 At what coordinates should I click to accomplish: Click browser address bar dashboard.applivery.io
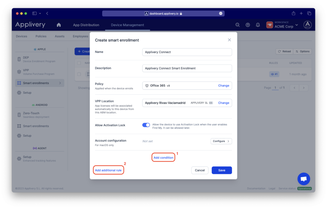(163, 13)
